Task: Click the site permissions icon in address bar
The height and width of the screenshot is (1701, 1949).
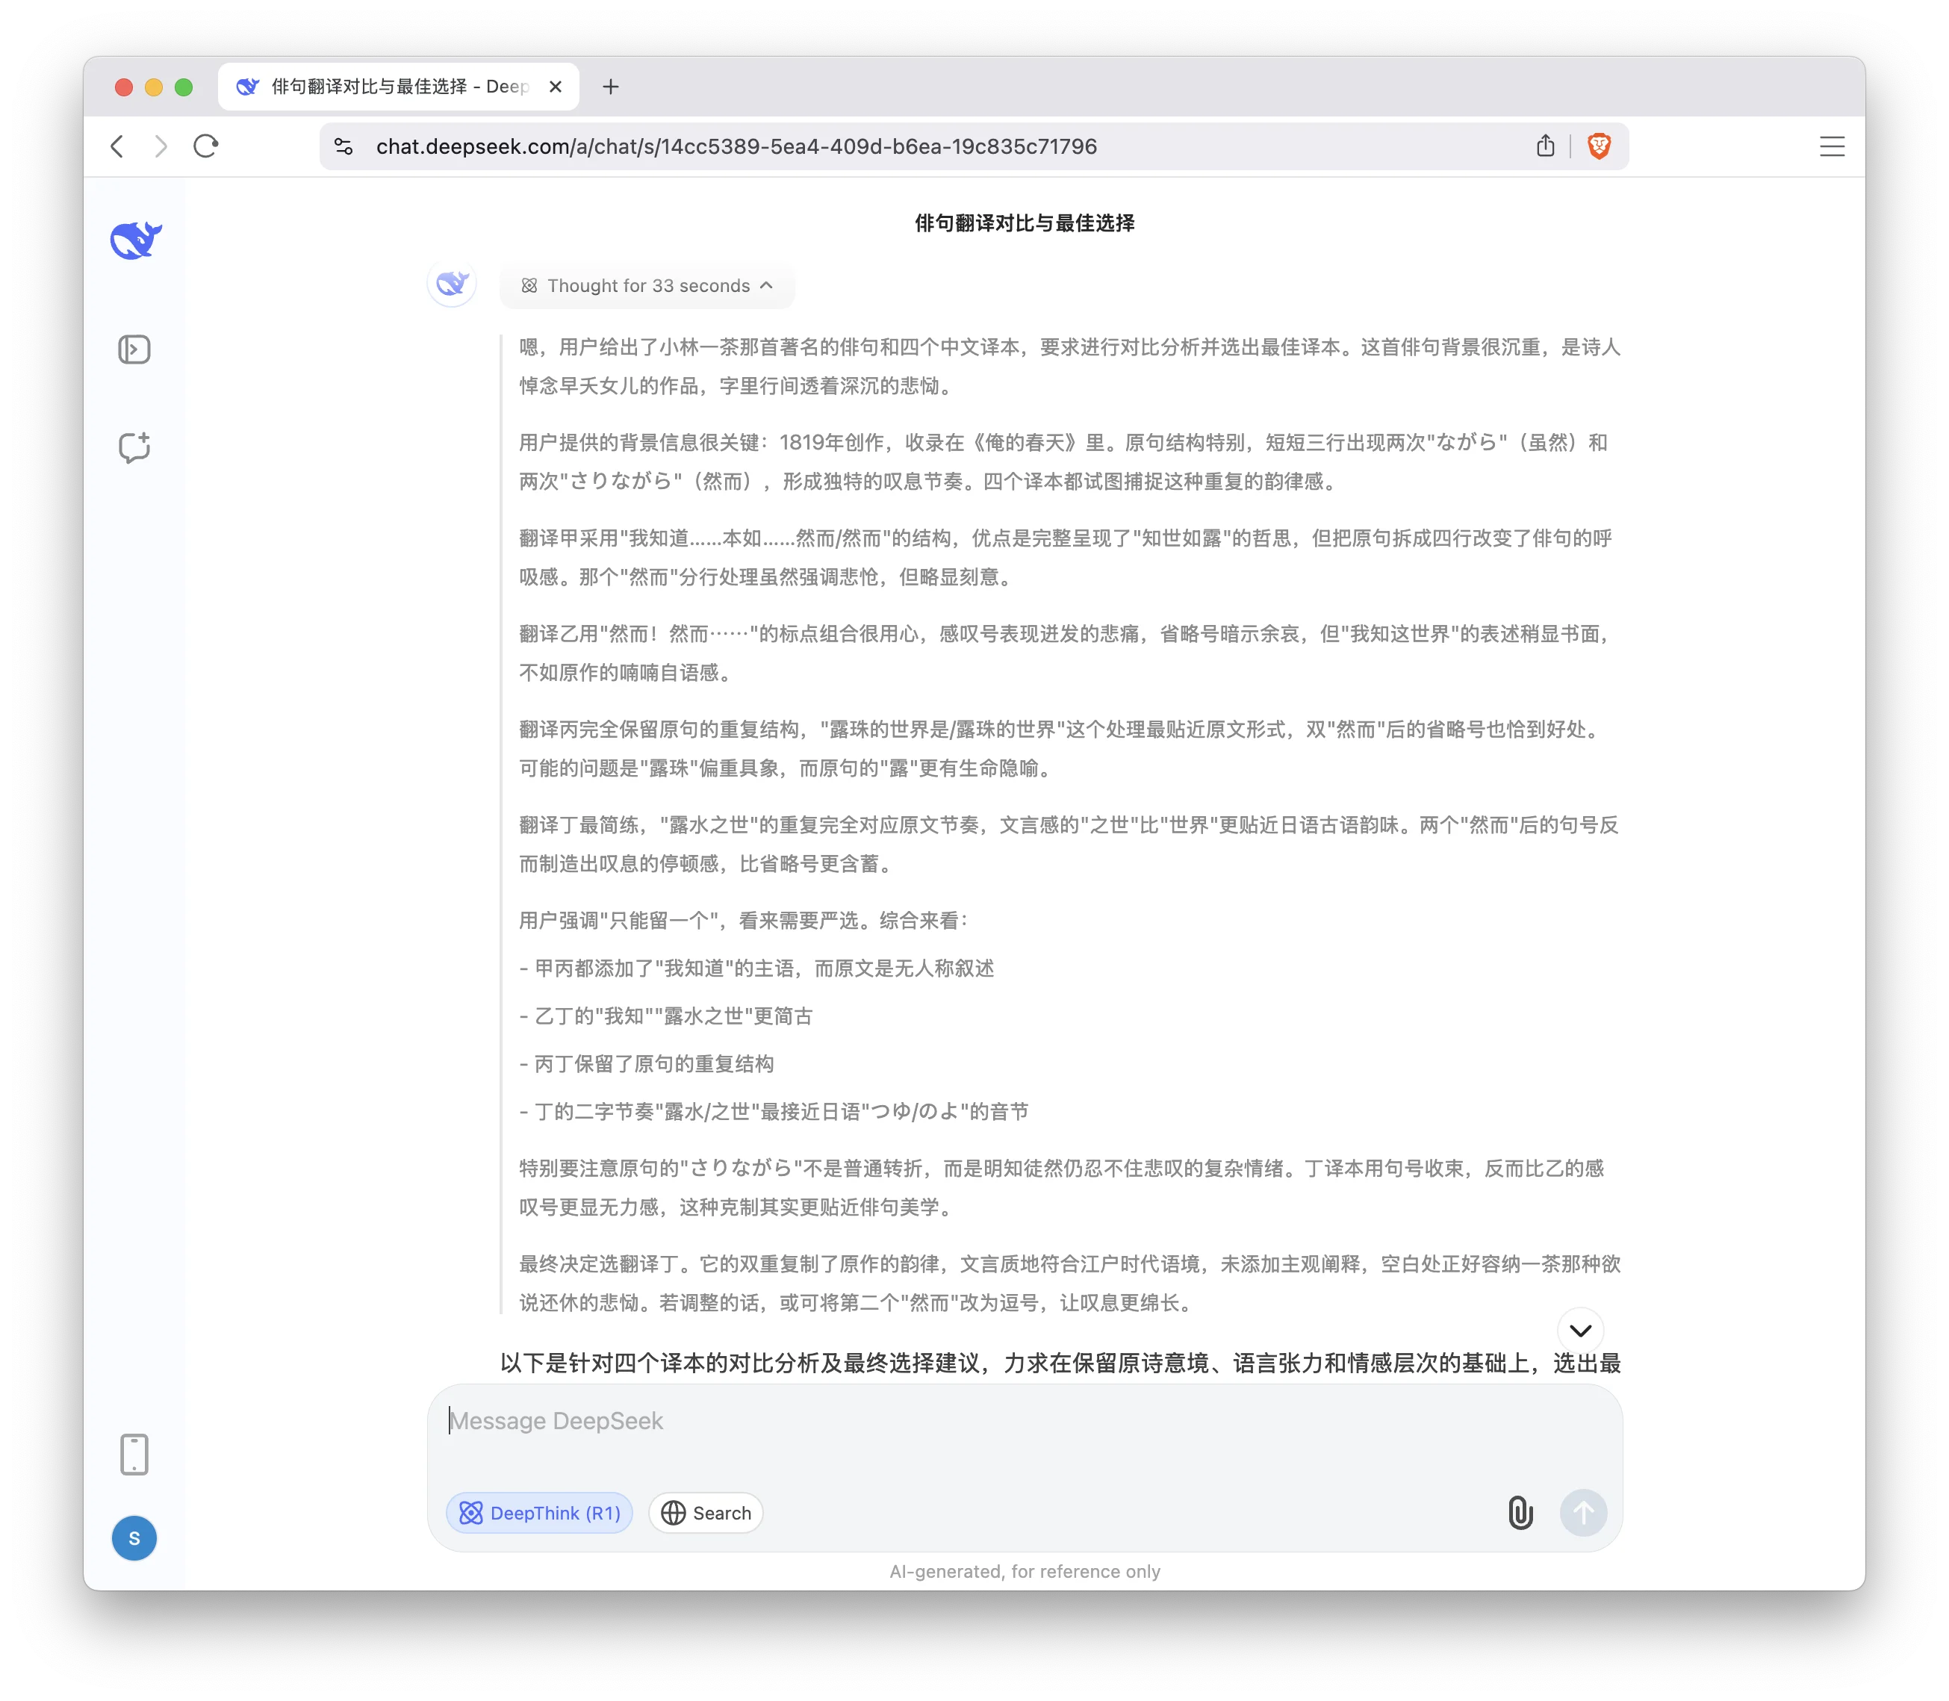Action: coord(344,146)
